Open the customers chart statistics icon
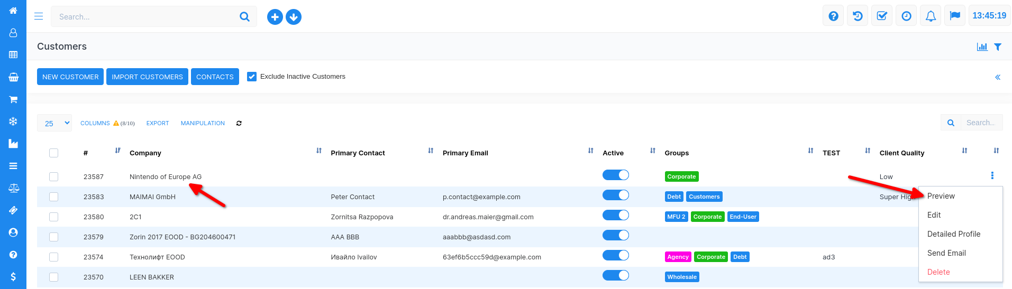This screenshot has height=289, width=1012. pos(982,47)
